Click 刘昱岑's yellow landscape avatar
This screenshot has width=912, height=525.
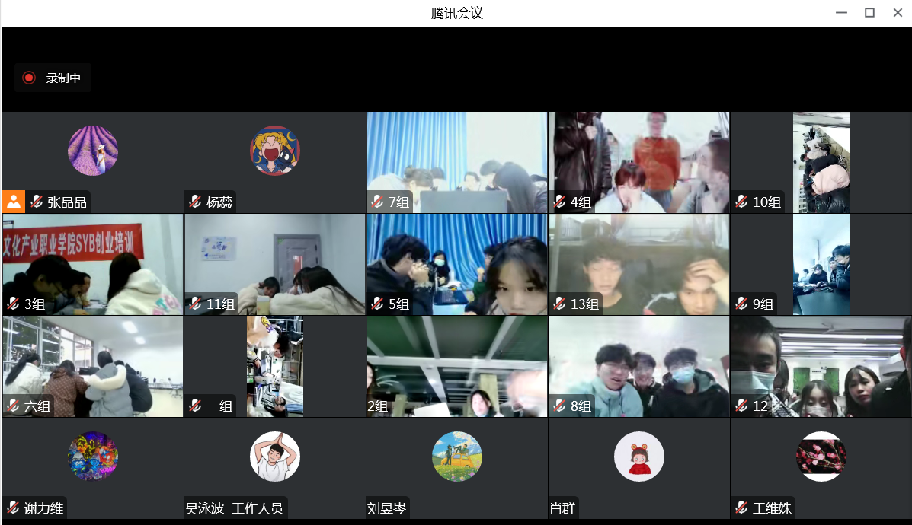point(456,457)
